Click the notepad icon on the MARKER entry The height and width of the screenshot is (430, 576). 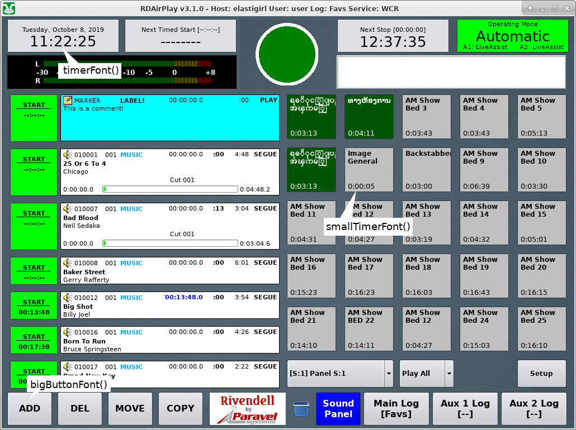tap(68, 100)
